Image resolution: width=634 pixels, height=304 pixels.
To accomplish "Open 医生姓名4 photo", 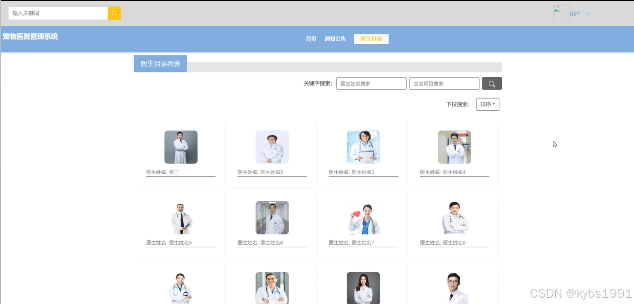I will [x=455, y=147].
